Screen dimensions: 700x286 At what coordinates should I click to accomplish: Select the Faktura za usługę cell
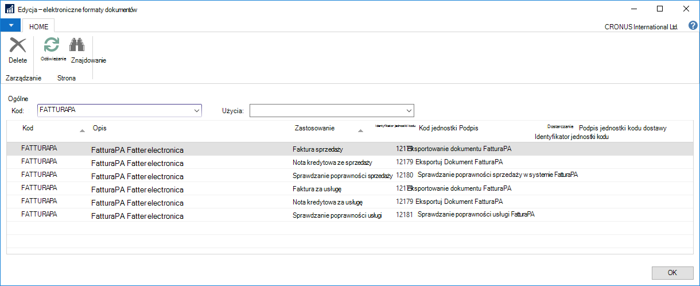pyautogui.click(x=317, y=189)
